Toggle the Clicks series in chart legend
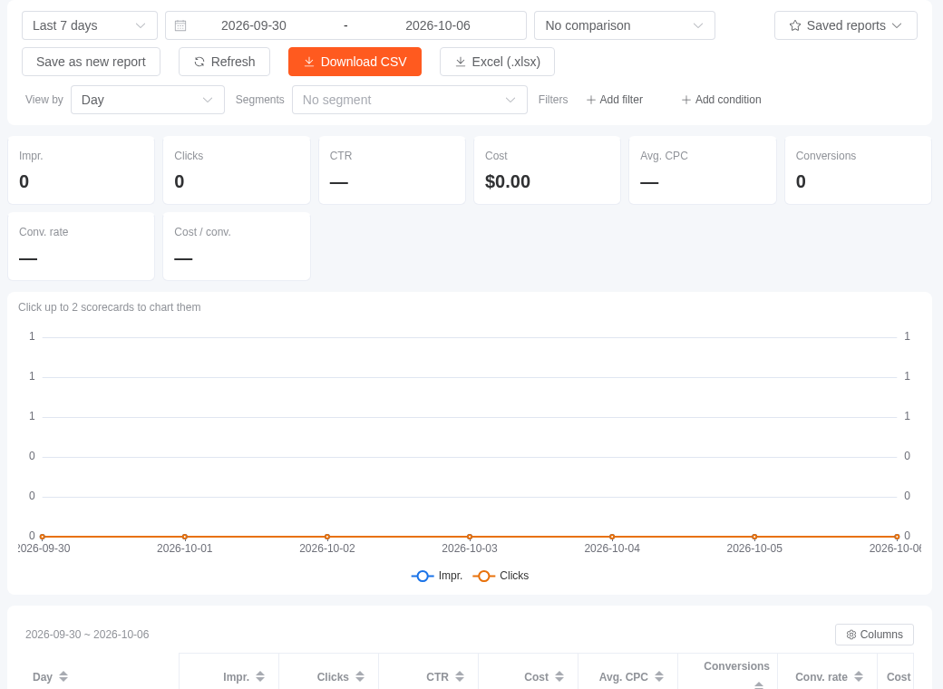The height and width of the screenshot is (689, 943). pyautogui.click(x=501, y=576)
